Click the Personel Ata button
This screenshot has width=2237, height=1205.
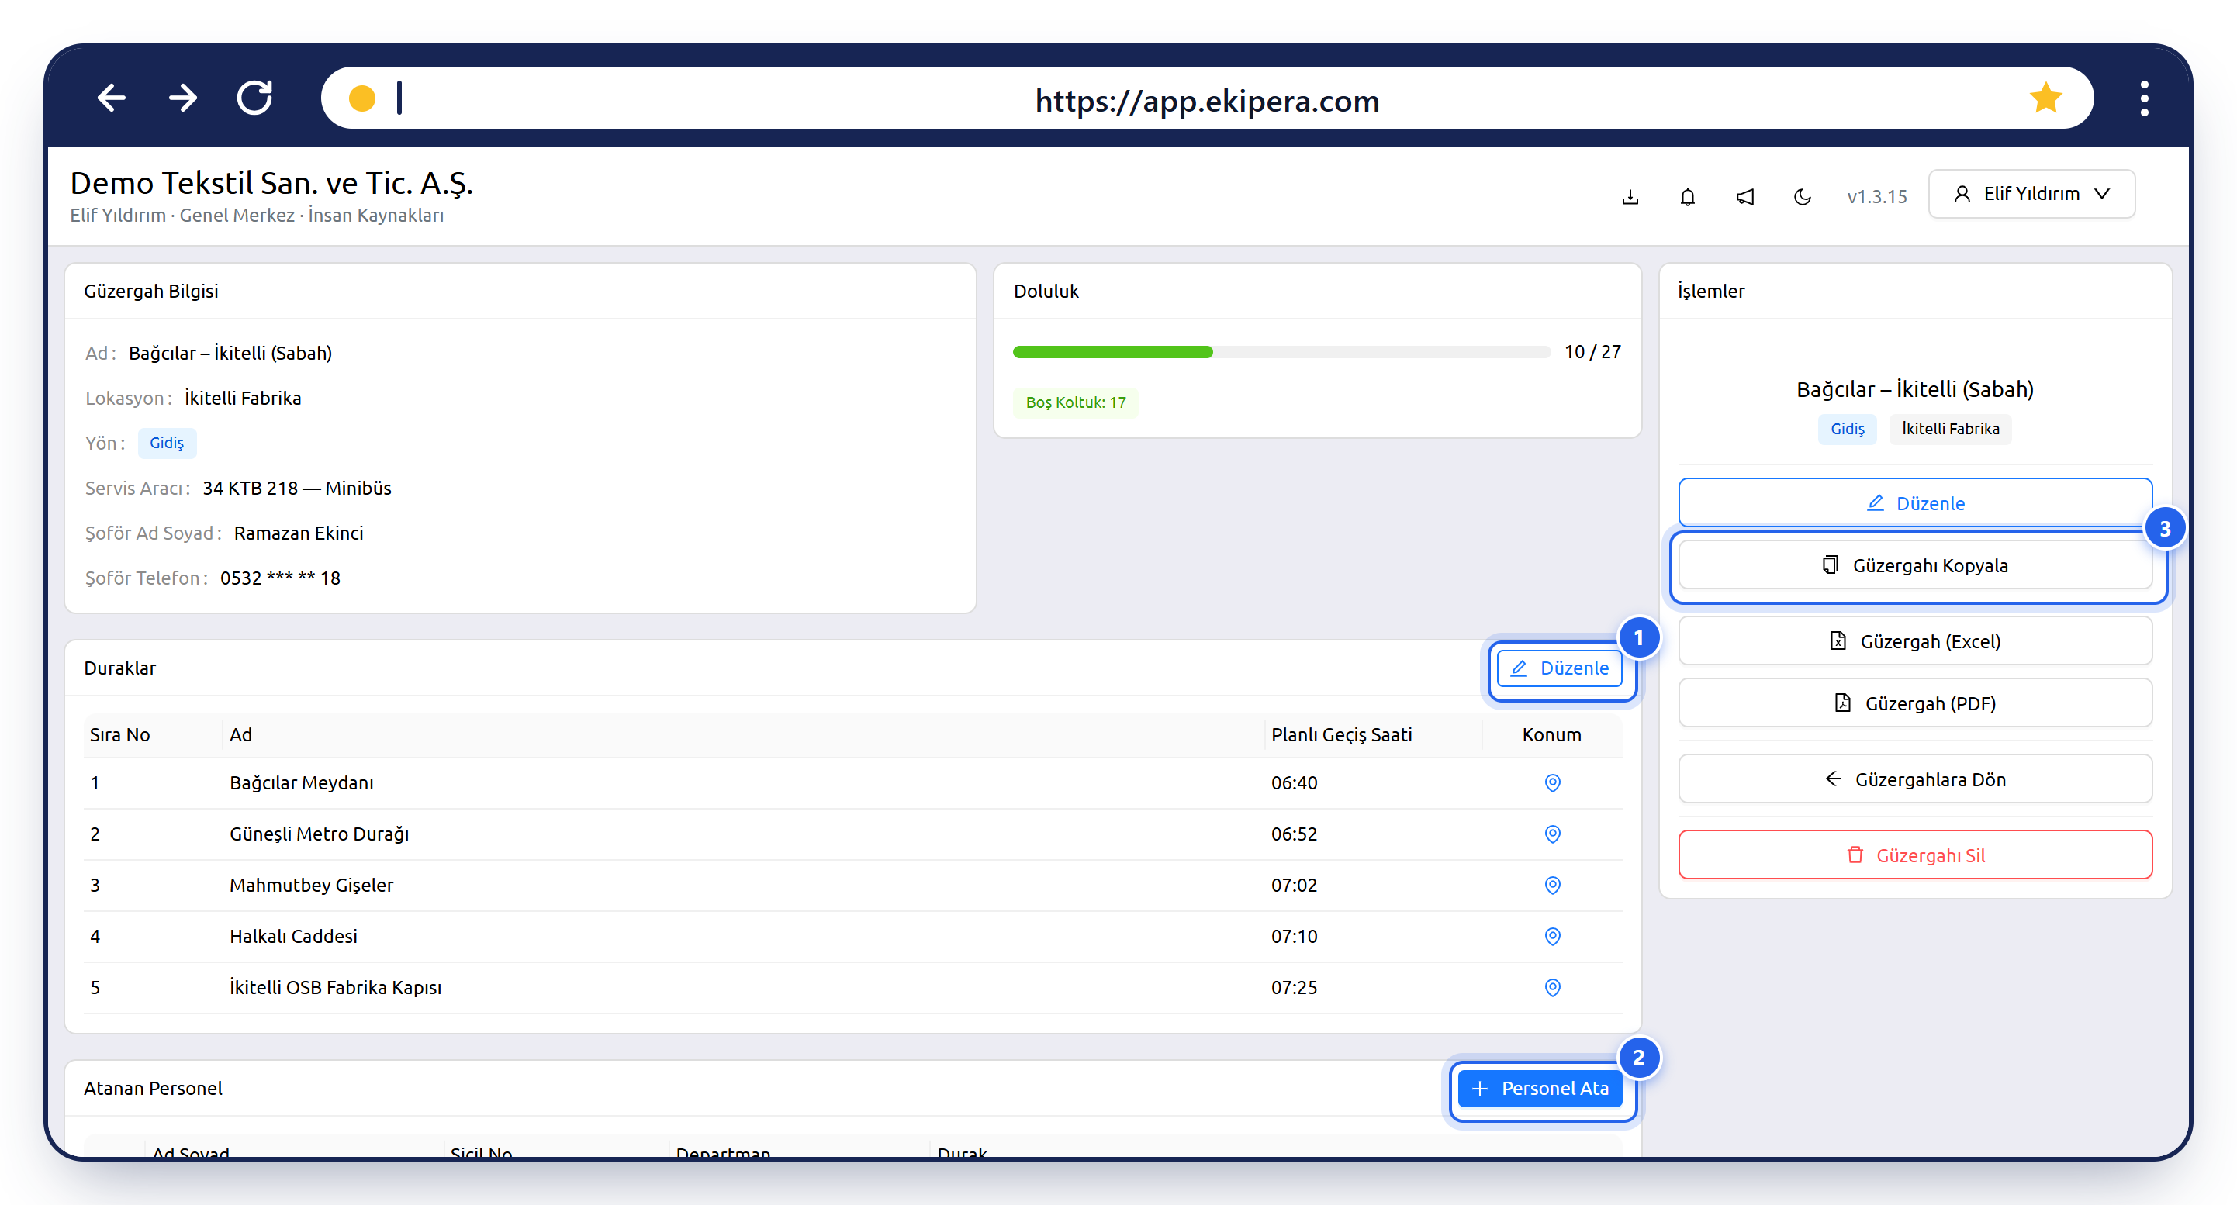tap(1540, 1089)
